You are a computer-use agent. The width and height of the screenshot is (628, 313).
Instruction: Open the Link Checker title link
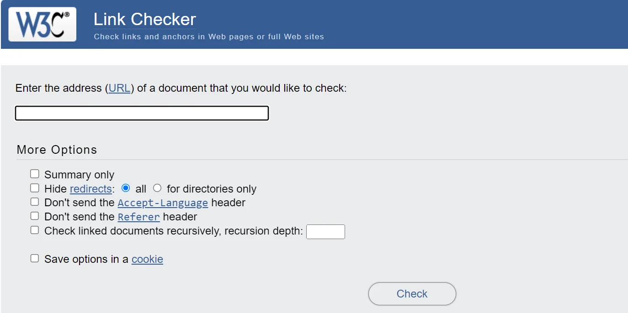coord(144,20)
